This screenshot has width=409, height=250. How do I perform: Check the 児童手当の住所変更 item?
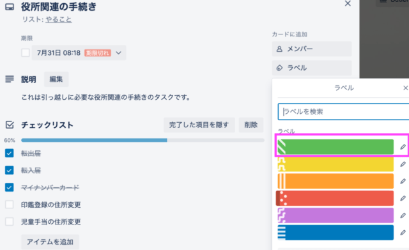coord(9,222)
